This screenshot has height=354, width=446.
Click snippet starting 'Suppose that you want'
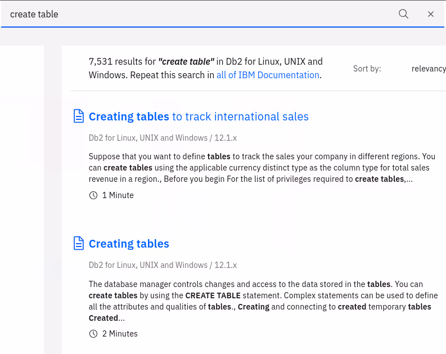click(x=262, y=168)
